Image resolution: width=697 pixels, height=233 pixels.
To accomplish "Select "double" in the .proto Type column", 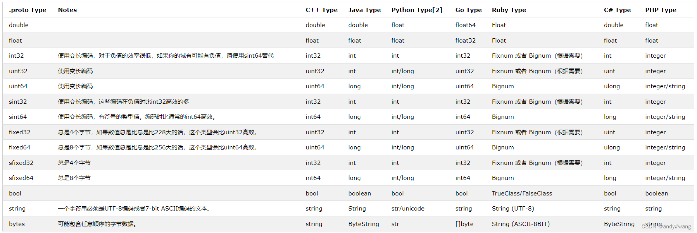I will pos(19,25).
